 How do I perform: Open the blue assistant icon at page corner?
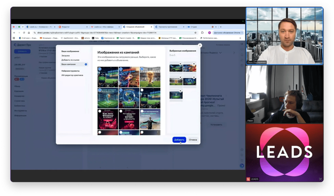(242, 166)
